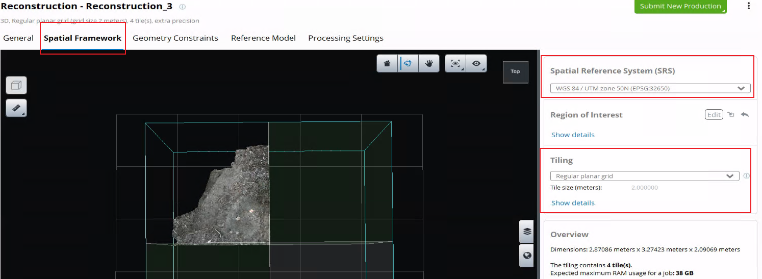Click the Top view cube face
Viewport: 762px width, 279px height.
(x=515, y=72)
